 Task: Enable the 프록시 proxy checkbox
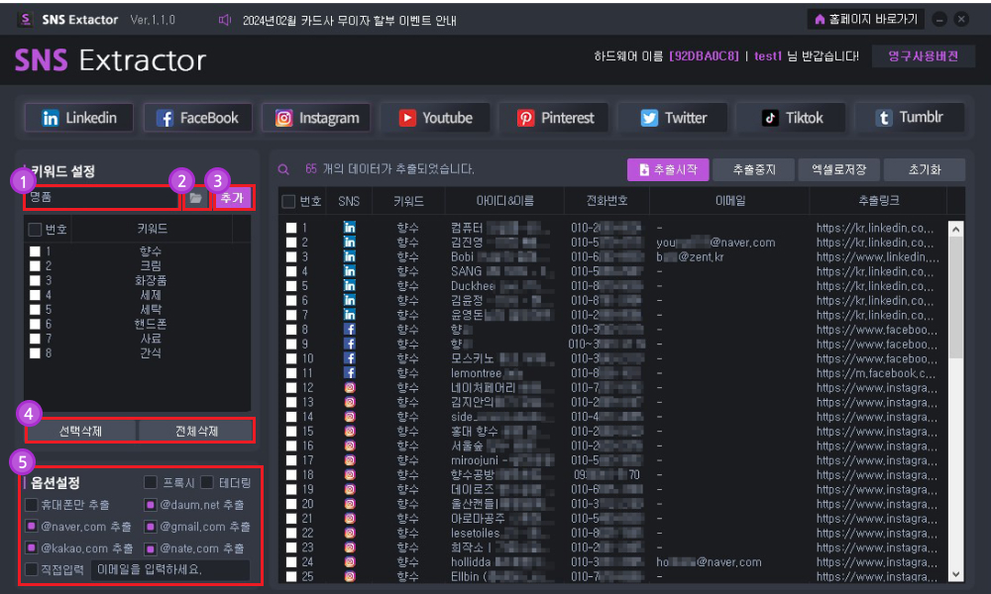click(x=151, y=482)
